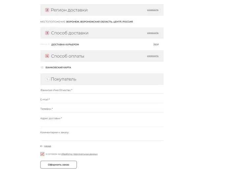Screen dimensions: 249x173
Task: Focus the E-mail input field
Action: (102, 100)
